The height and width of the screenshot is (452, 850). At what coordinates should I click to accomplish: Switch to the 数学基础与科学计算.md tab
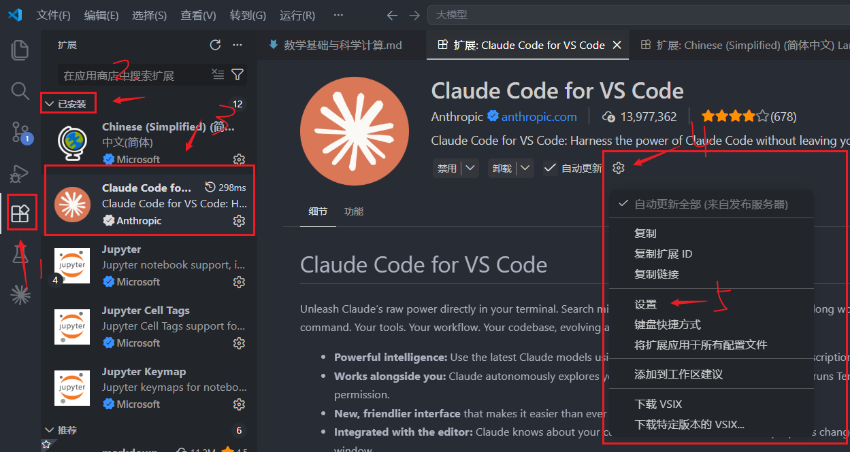click(x=342, y=45)
